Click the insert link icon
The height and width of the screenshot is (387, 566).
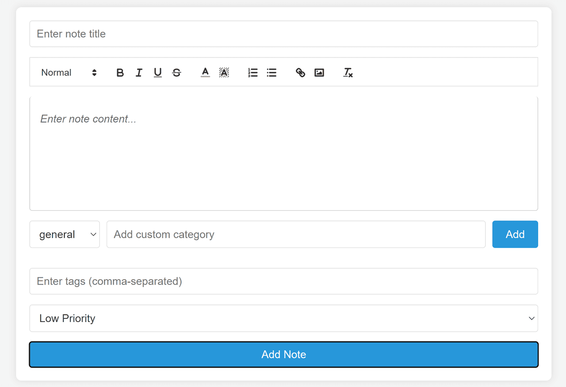tap(300, 73)
